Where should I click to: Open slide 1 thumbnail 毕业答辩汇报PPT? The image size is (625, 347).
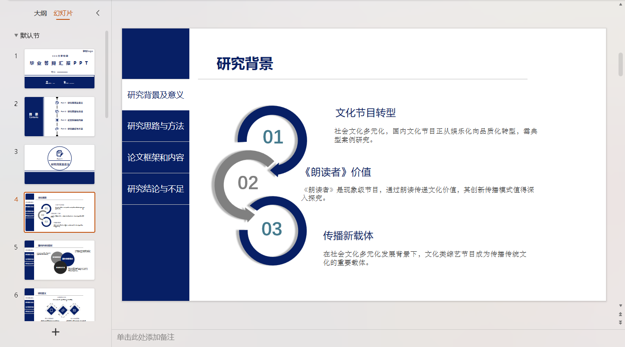point(60,69)
